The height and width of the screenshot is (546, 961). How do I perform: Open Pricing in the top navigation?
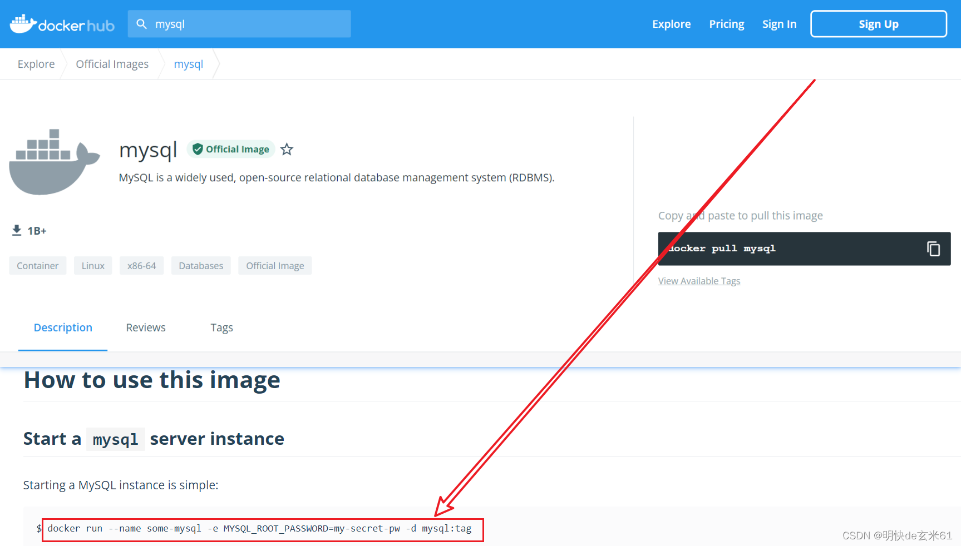(x=727, y=24)
